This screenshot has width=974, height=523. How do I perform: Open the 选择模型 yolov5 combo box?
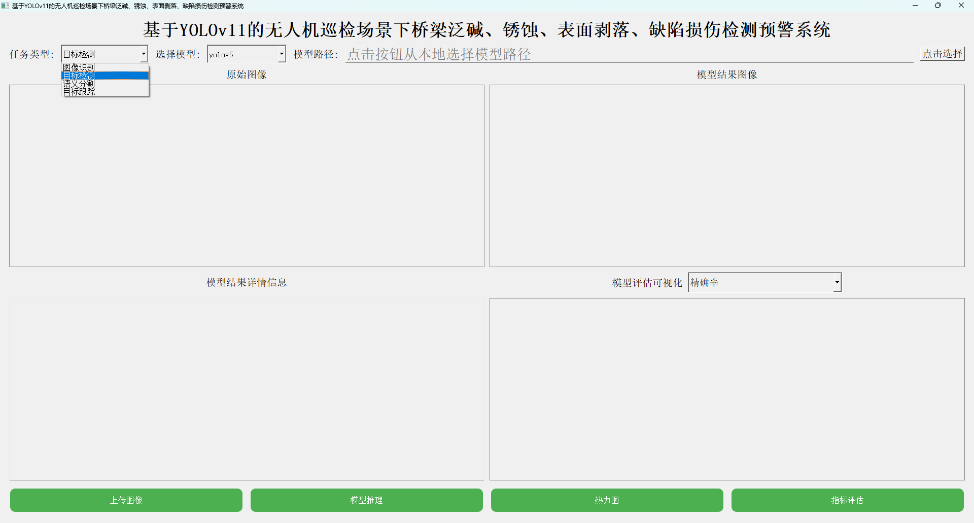(x=247, y=54)
